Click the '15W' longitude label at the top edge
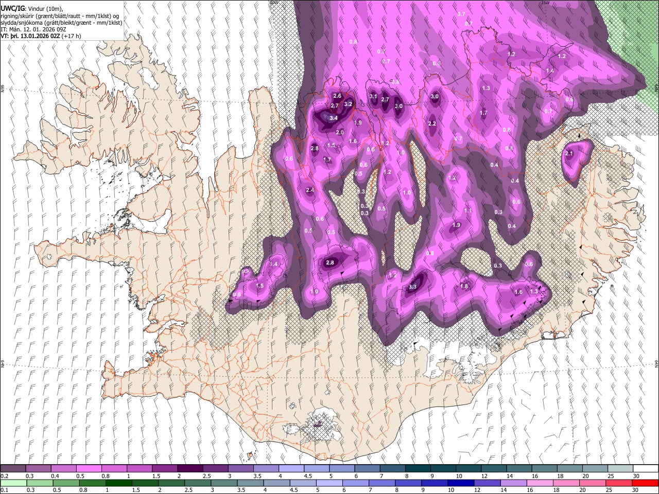The height and width of the screenshot is (494, 659). tap(546, 3)
